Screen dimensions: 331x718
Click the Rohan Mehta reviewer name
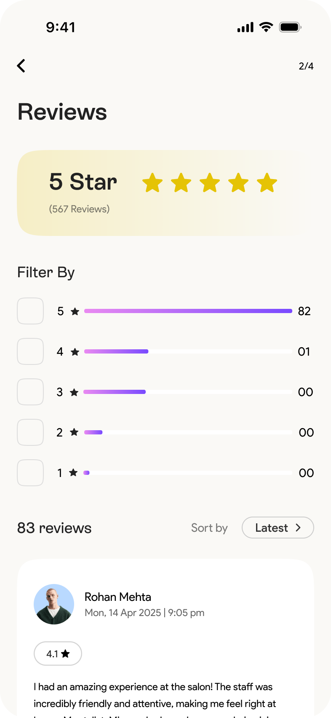pyautogui.click(x=118, y=597)
